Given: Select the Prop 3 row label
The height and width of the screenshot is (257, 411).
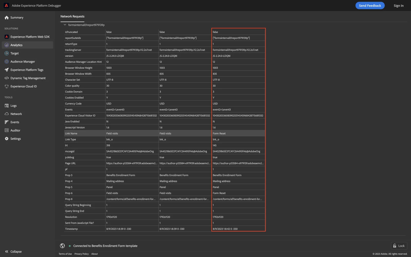Looking at the screenshot, I should [x=69, y=175].
